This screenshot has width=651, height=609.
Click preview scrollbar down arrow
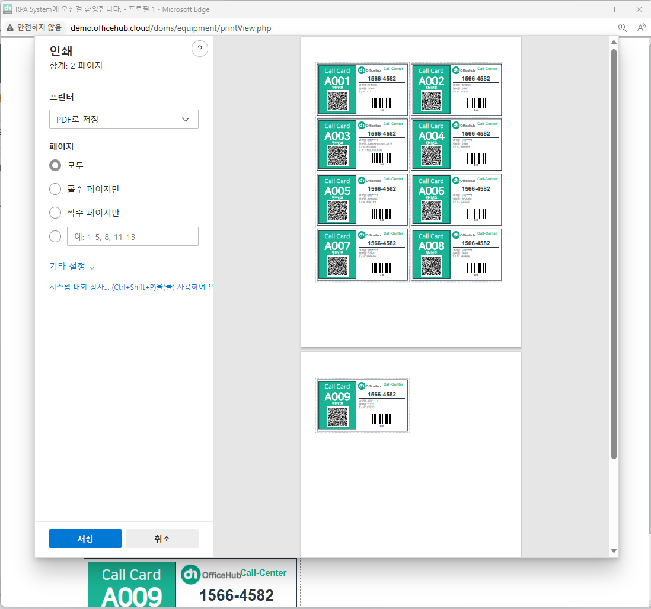coord(614,550)
